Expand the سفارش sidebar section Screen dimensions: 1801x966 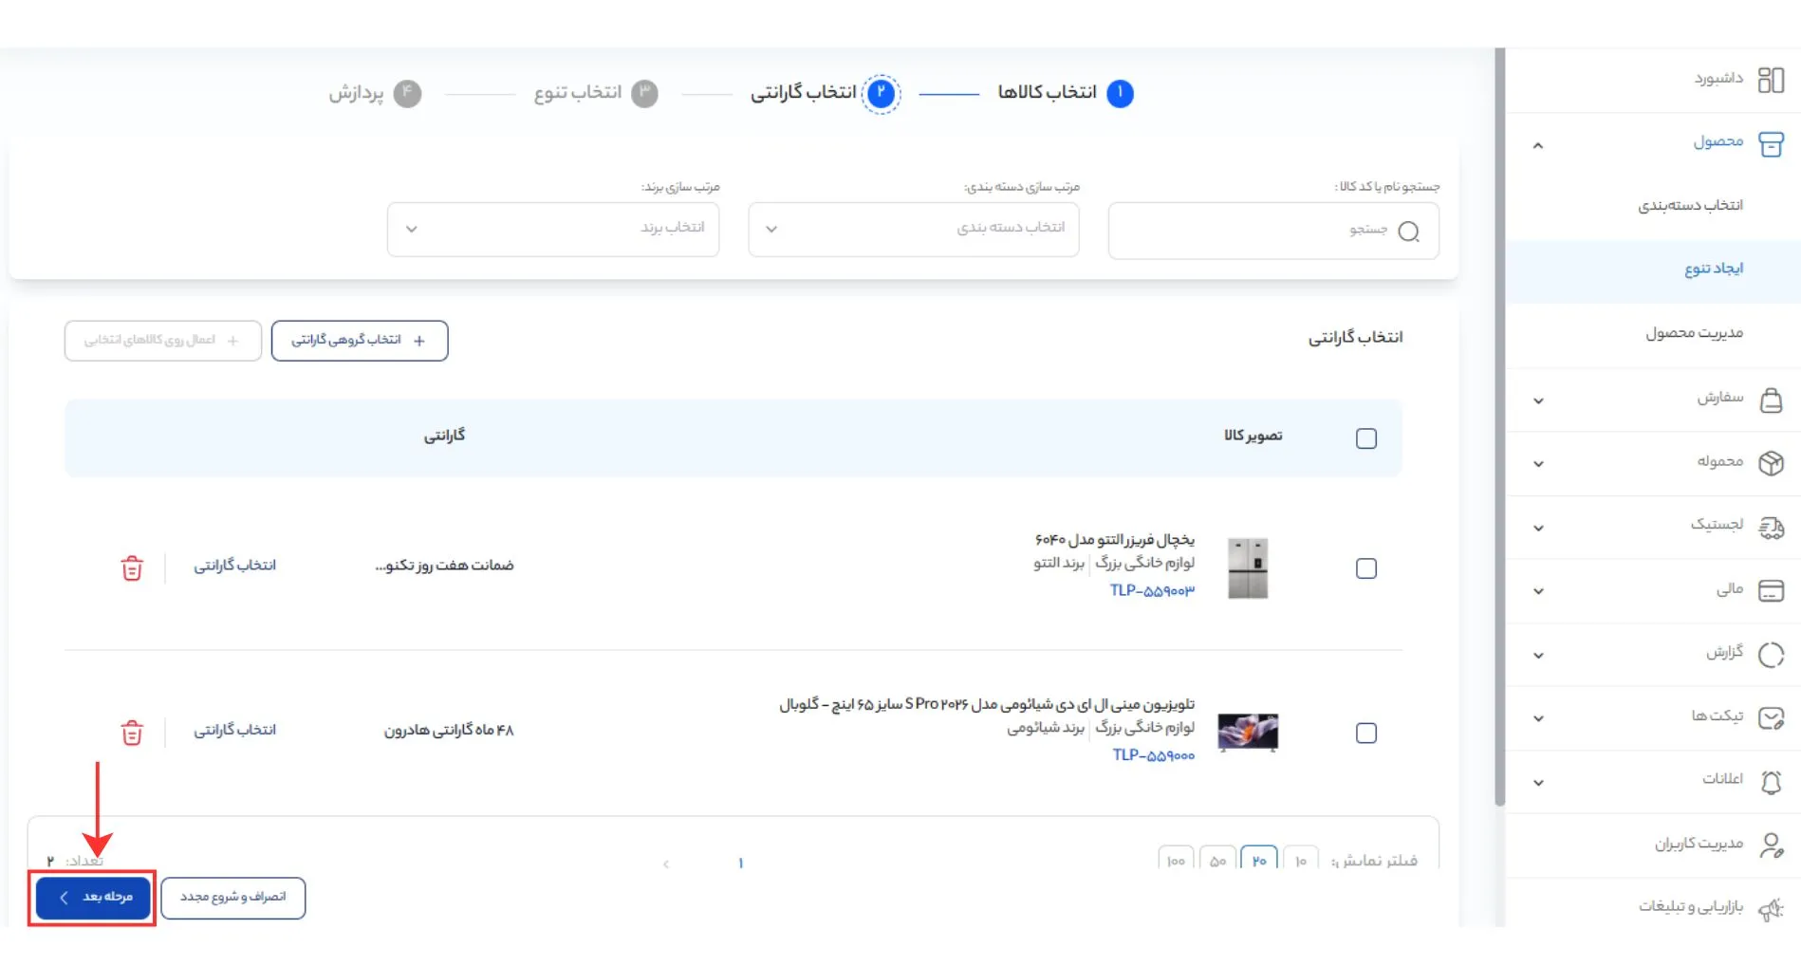click(x=1538, y=400)
